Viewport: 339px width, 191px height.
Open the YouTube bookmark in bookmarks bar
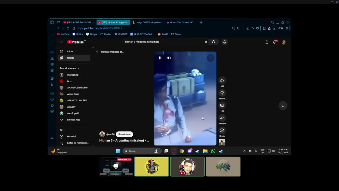pos(63,34)
